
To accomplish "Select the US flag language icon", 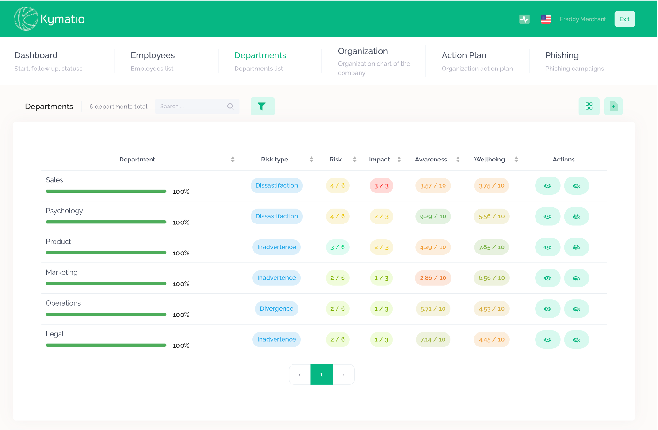I will coord(545,19).
